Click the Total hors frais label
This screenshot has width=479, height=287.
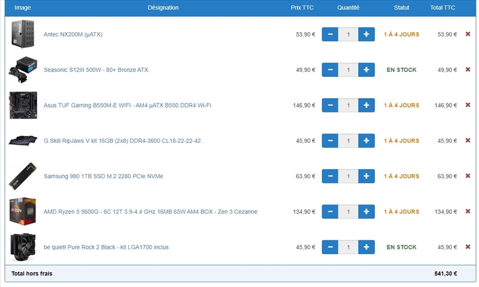[x=32, y=274]
